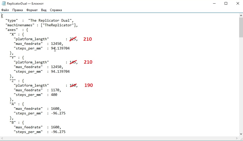Click the X axis "platform_length" key

31,39
